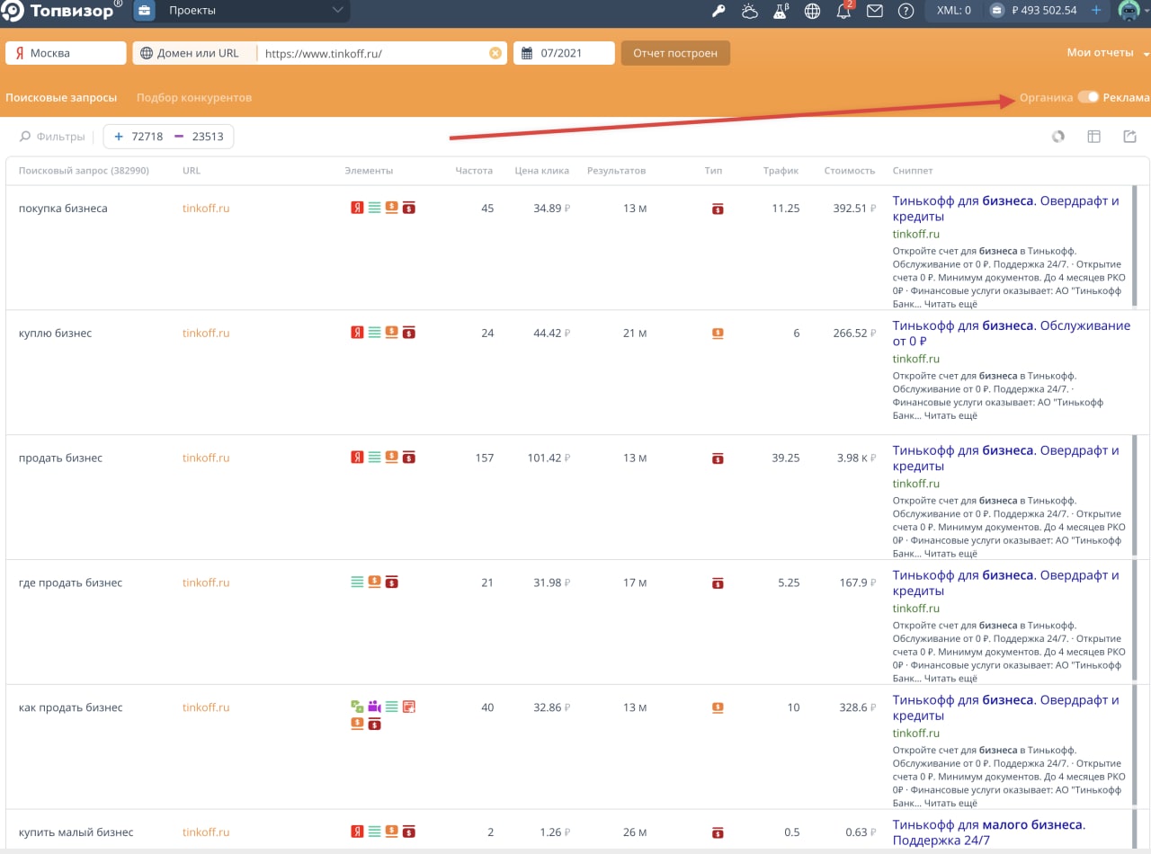Click the 39.25 traffic value
The width and height of the screenshot is (1151, 854).
[x=785, y=458]
